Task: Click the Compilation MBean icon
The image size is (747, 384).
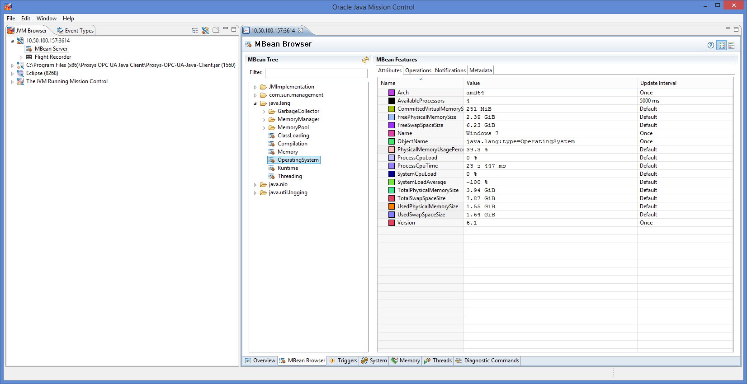Action: coord(272,144)
